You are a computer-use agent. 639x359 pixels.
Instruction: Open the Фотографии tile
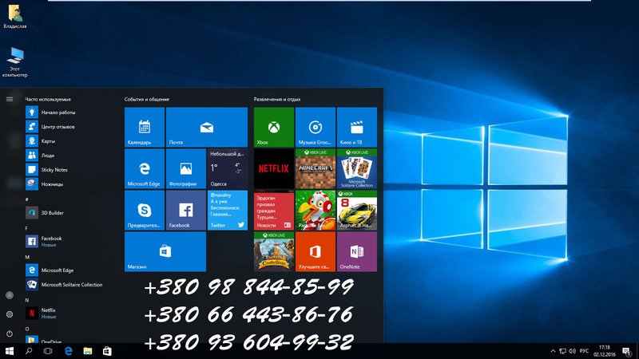(x=186, y=168)
